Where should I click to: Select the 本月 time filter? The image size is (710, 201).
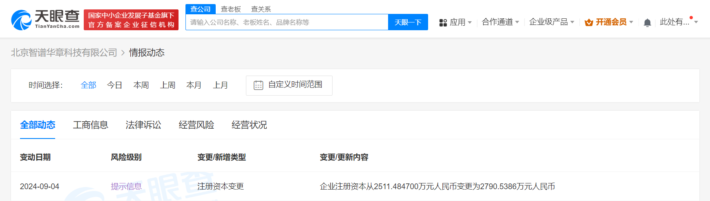pos(194,85)
